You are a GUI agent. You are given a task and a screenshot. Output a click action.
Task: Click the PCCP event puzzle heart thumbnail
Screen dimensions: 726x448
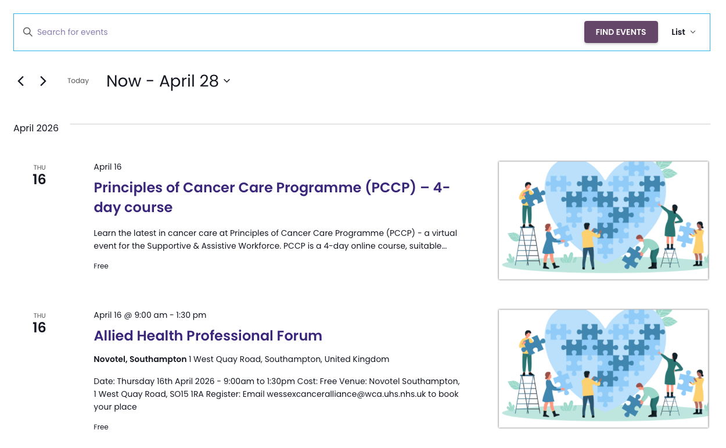tap(603, 220)
